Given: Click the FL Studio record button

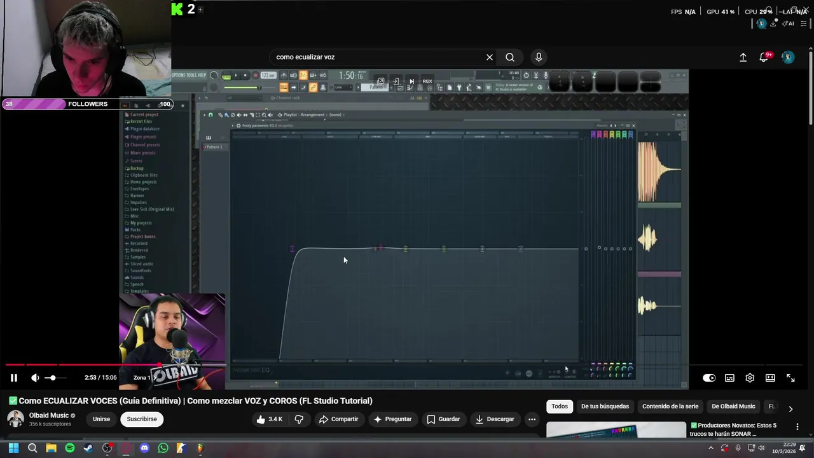Looking at the screenshot, I should pos(255,75).
